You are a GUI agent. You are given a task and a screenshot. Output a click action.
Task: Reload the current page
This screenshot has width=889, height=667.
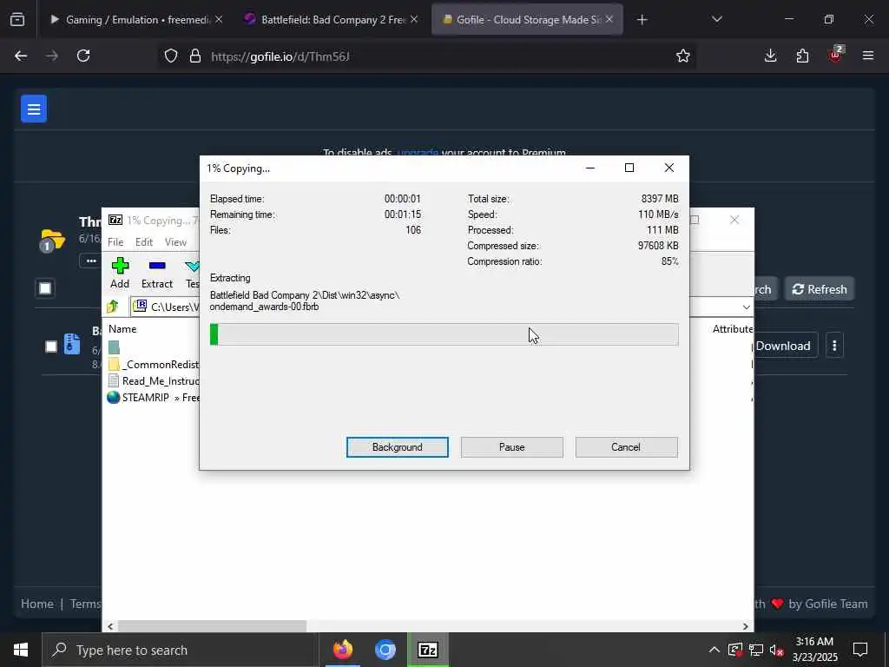coord(83,56)
